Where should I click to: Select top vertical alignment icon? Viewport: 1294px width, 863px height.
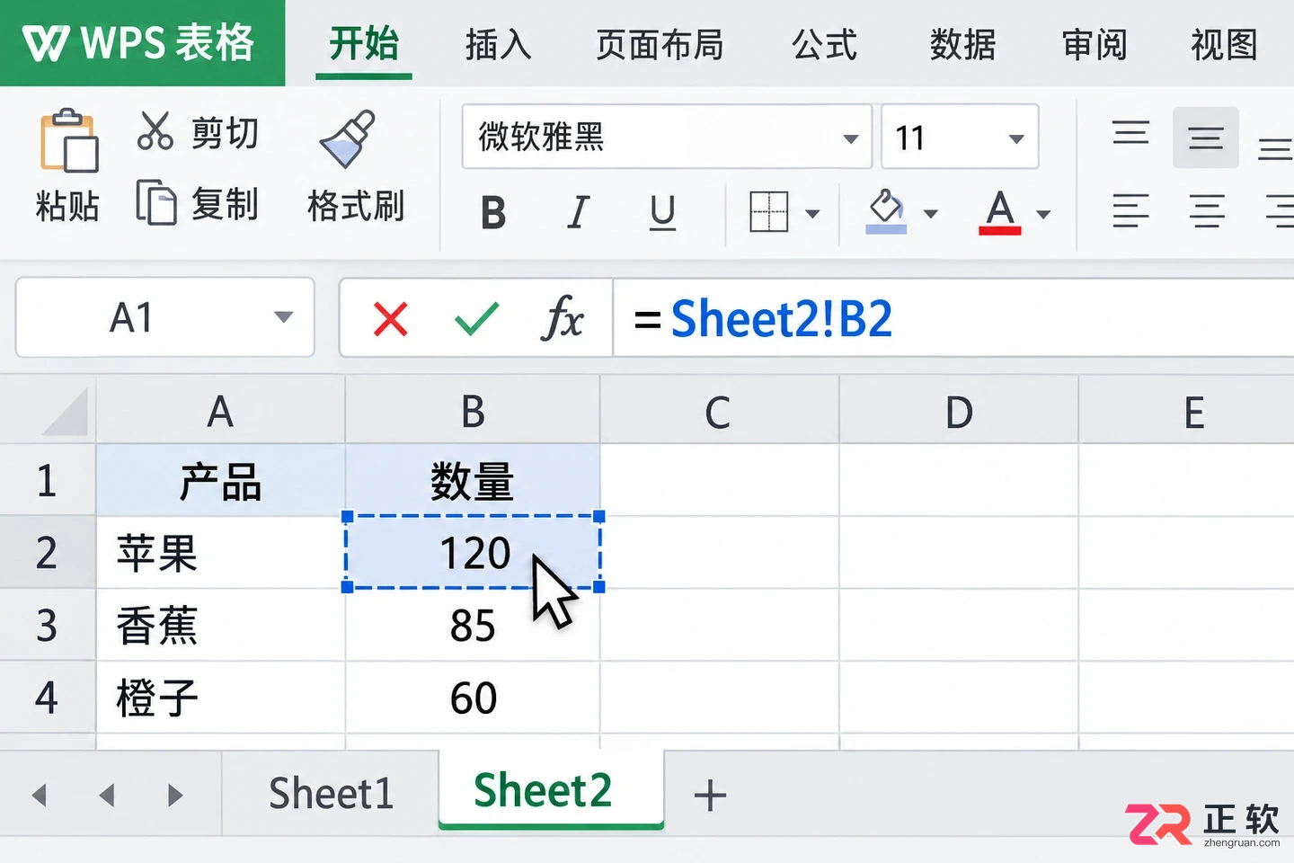[1130, 133]
